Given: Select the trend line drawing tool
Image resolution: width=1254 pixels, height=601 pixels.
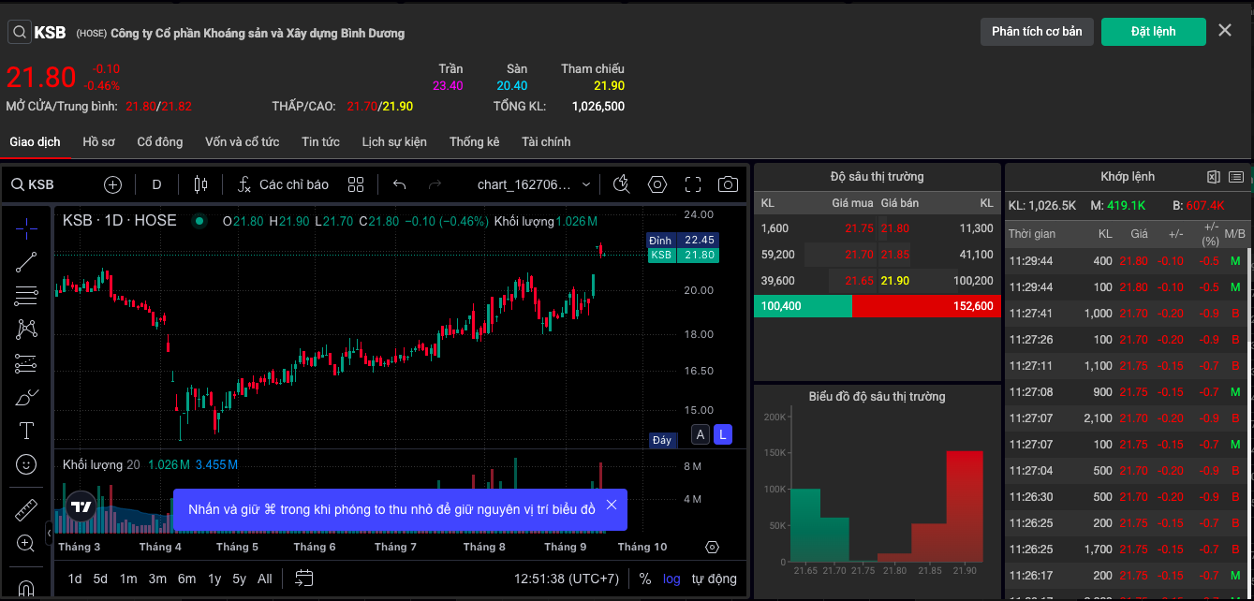Looking at the screenshot, I should click(x=26, y=262).
